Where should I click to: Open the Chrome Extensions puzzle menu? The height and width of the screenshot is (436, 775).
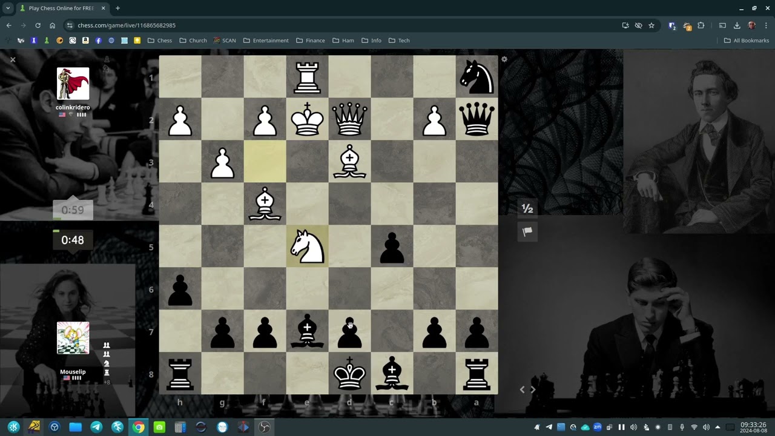tap(701, 25)
